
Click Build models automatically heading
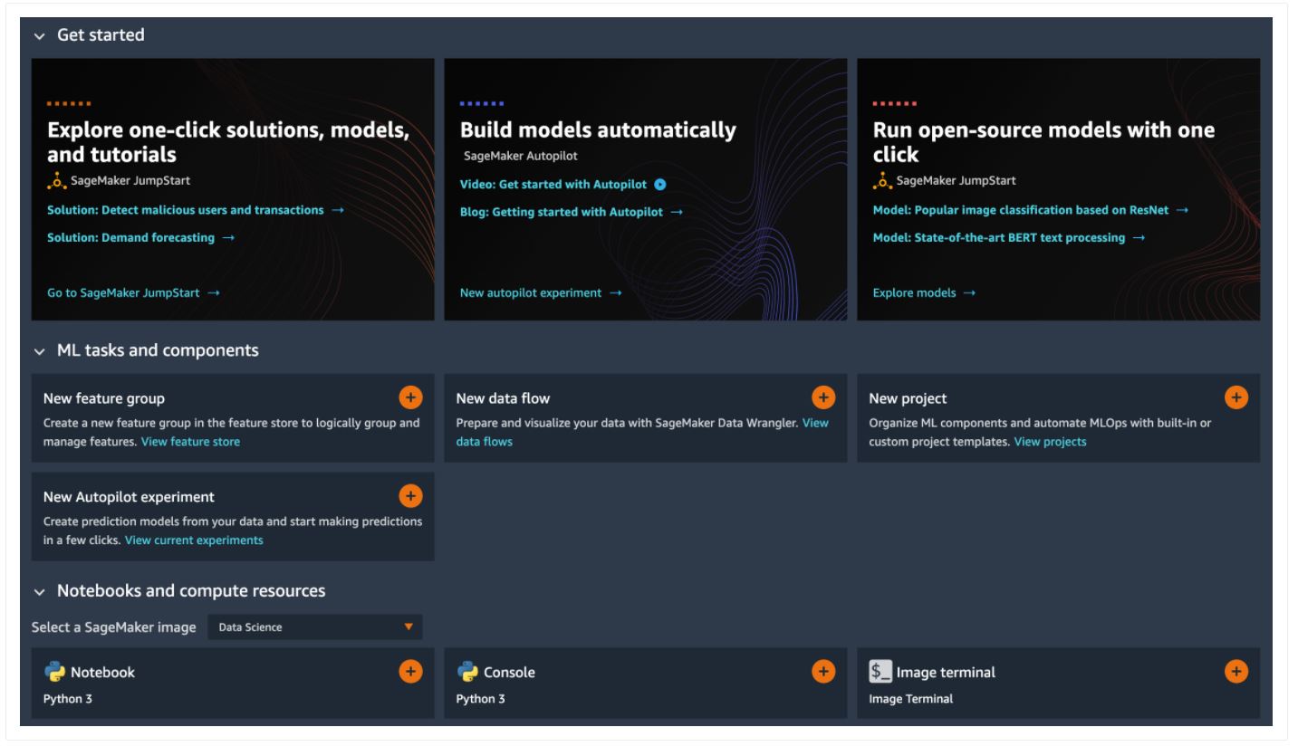[598, 130]
